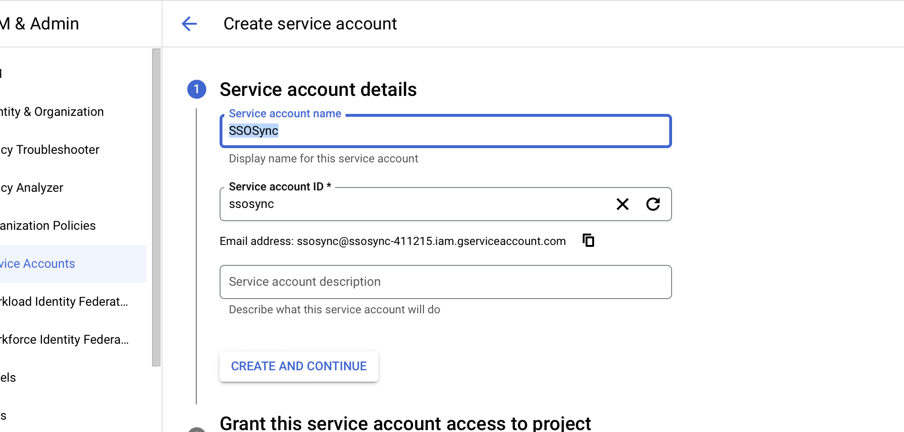The height and width of the screenshot is (432, 904).
Task: Clear the Service account ID field
Action: tap(622, 204)
